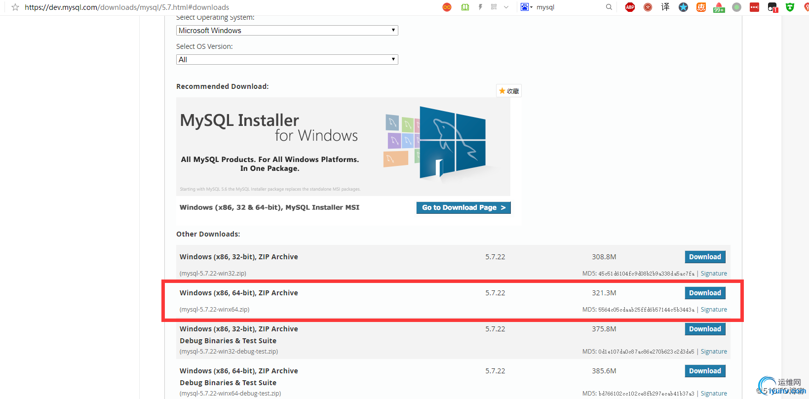Open the Baidu paw search engine selector
The width and height of the screenshot is (809, 399).
point(526,7)
